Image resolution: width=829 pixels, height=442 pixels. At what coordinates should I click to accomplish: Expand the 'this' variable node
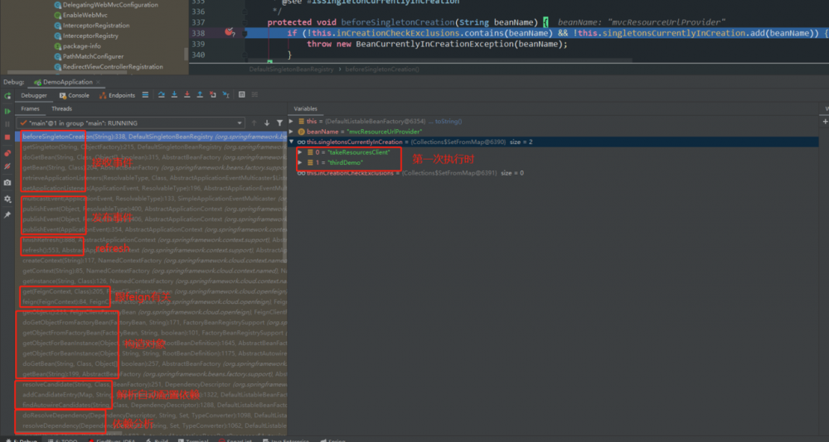click(291, 122)
